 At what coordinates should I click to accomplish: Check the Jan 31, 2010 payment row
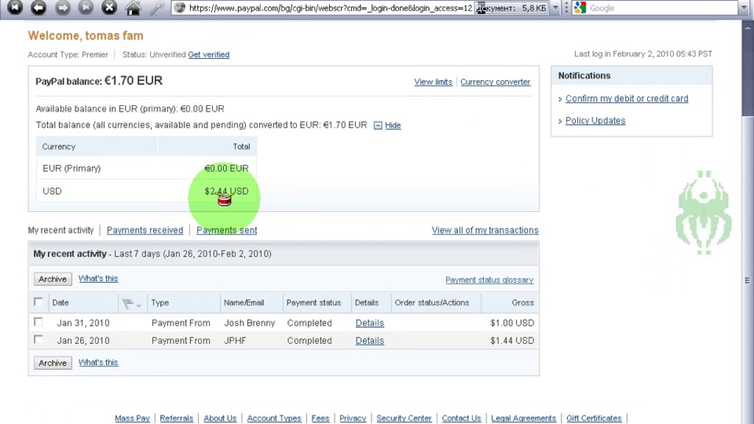point(38,322)
